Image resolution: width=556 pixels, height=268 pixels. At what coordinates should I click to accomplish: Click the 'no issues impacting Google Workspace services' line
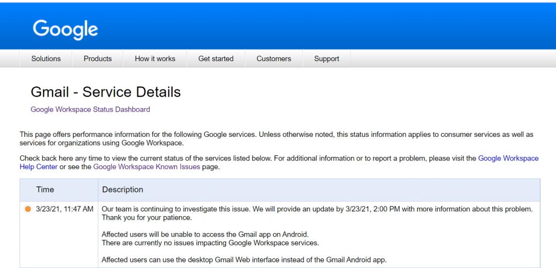210,243
